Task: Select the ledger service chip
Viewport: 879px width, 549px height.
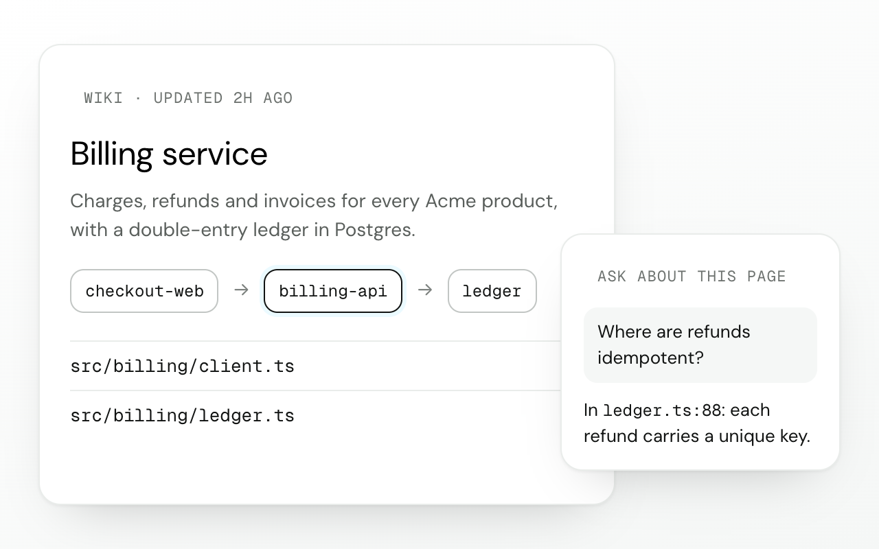Action: pyautogui.click(x=492, y=291)
